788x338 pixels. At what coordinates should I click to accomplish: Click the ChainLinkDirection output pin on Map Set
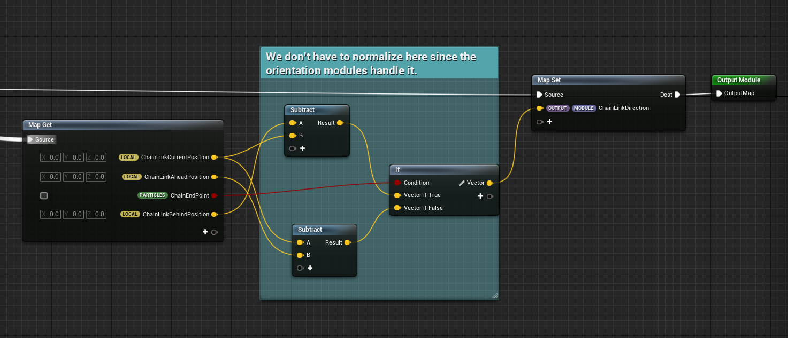point(540,108)
